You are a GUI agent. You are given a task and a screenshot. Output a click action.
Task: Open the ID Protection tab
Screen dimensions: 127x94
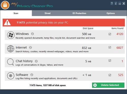pyautogui.click(x=79, y=13)
